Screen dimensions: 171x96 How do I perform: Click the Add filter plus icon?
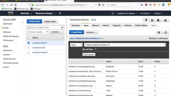click(x=84, y=49)
